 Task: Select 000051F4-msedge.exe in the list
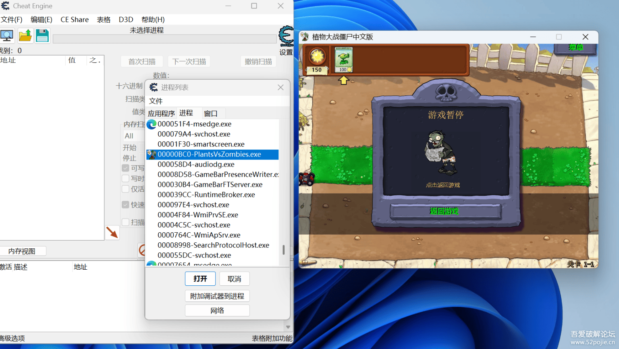[212, 124]
